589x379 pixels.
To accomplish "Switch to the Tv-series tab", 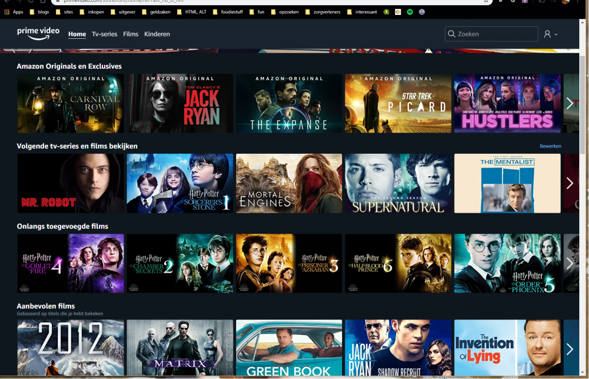I will [105, 34].
